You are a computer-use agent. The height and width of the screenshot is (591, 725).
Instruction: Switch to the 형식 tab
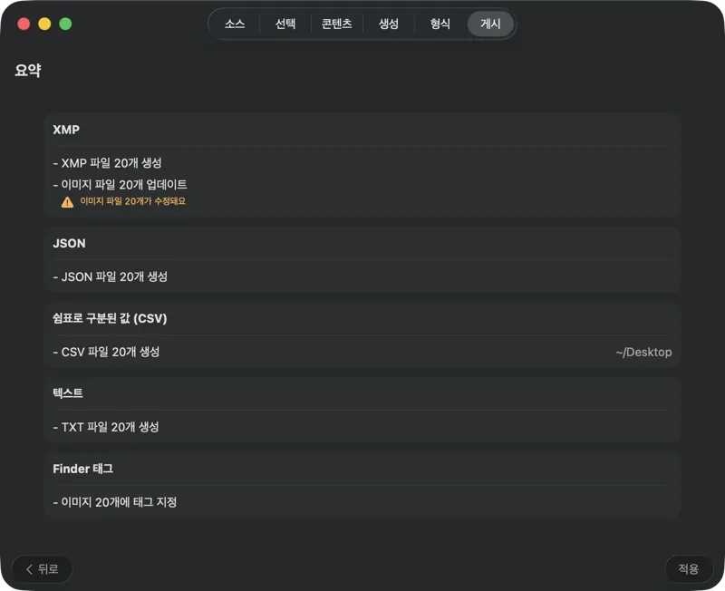[440, 24]
